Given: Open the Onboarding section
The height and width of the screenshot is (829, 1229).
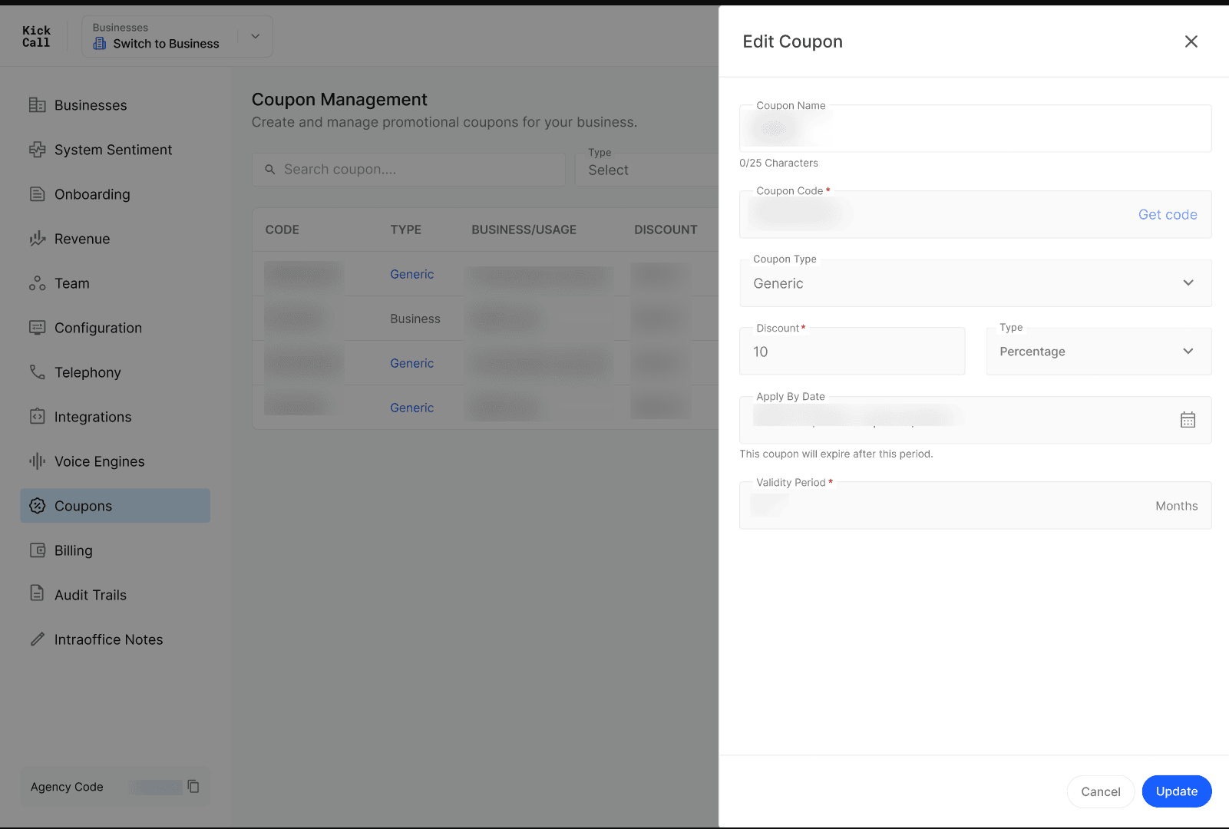Looking at the screenshot, I should pos(115,194).
